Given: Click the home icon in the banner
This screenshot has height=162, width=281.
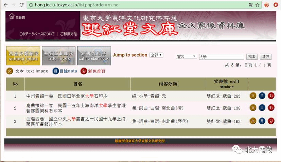Looking at the screenshot, I should coord(12,16).
